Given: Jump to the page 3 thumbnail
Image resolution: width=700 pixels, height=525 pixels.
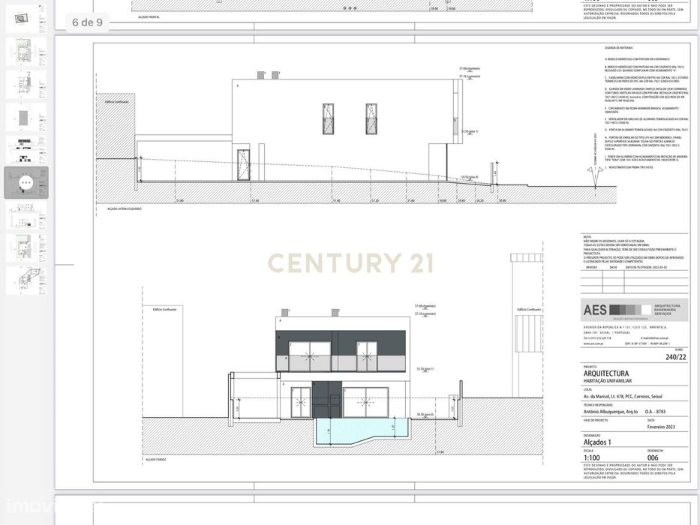Looking at the screenshot, I should [26, 84].
